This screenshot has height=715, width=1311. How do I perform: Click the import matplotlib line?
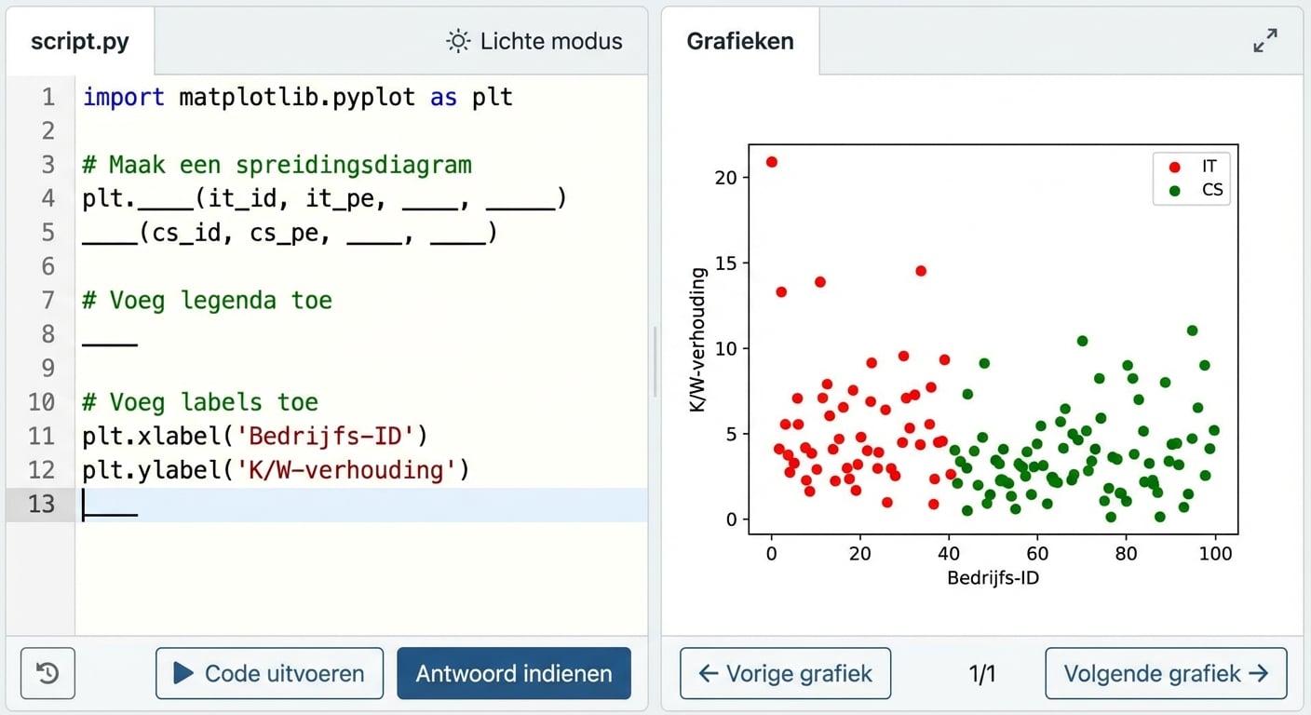tap(297, 97)
